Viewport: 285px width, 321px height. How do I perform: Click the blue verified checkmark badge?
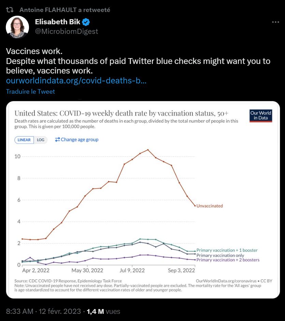[86, 22]
